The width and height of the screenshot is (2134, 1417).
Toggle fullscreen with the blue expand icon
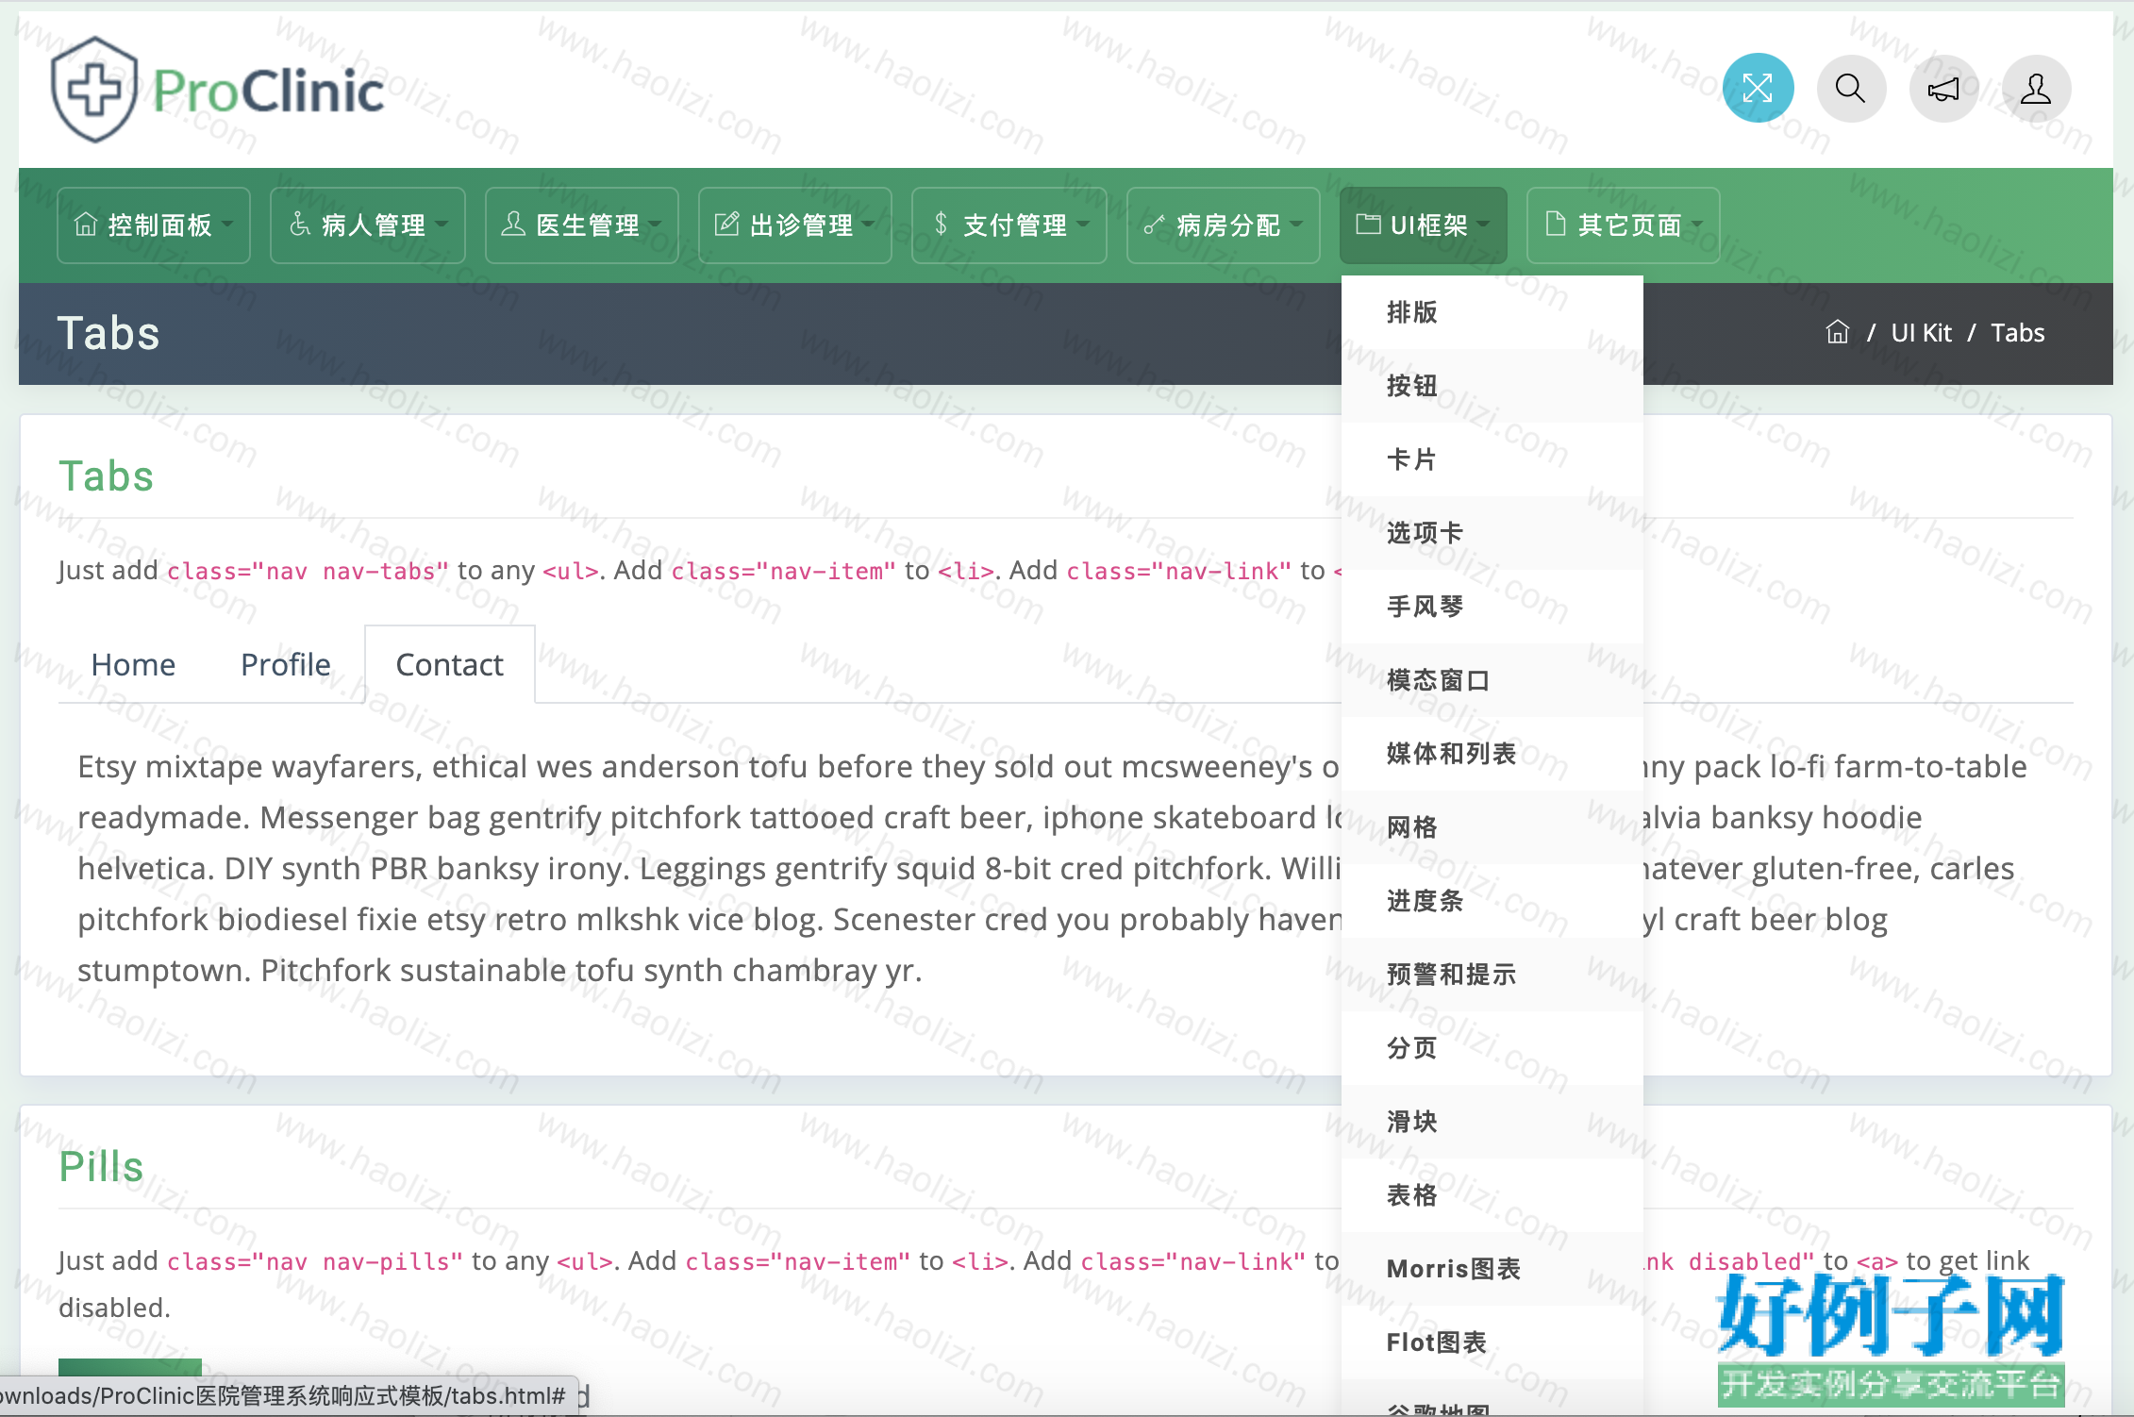(1758, 89)
